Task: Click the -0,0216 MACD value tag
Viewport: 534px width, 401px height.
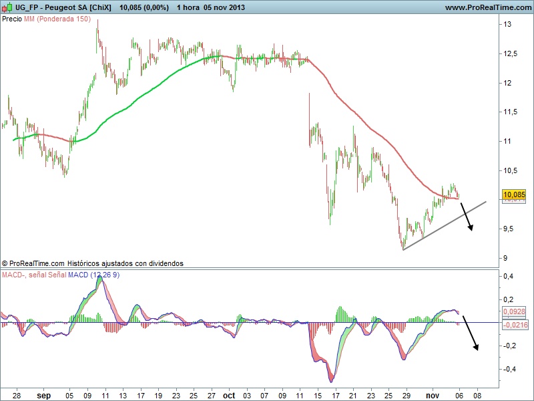Action: [x=515, y=325]
